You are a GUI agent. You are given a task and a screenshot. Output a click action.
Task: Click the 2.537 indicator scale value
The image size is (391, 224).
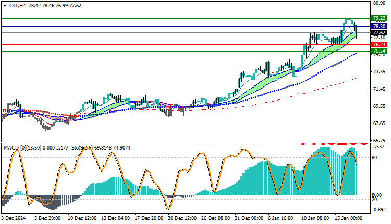pos(378,147)
